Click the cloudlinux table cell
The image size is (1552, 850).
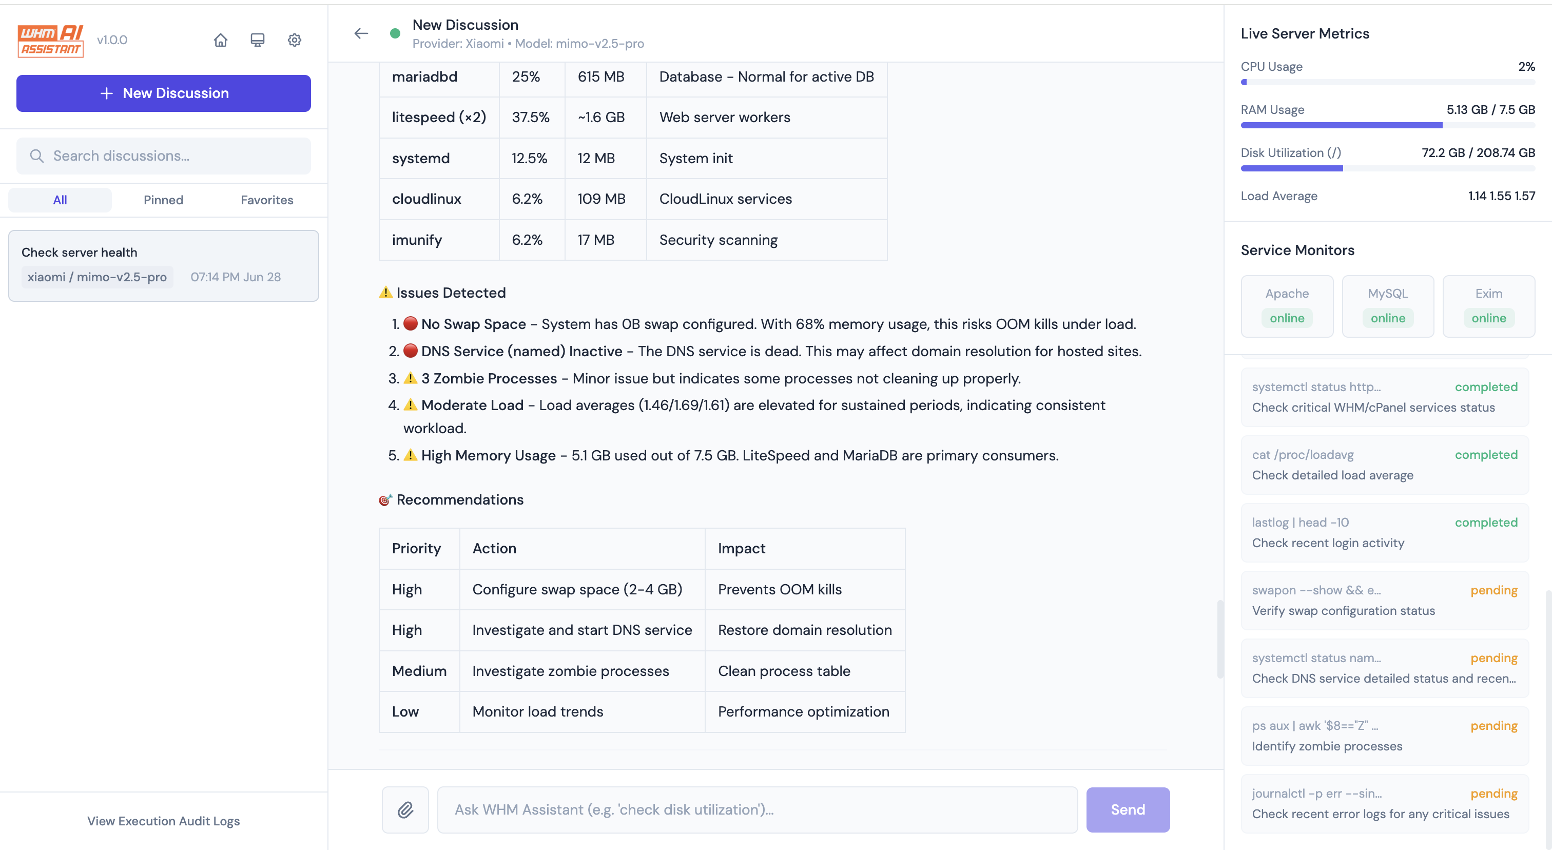pyautogui.click(x=439, y=199)
